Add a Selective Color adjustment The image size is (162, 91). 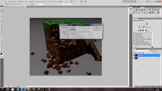pyautogui.click(x=148, y=30)
